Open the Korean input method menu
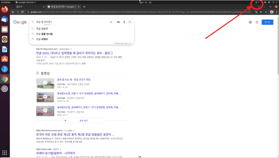The image size is (279, 158). (x=257, y=2)
